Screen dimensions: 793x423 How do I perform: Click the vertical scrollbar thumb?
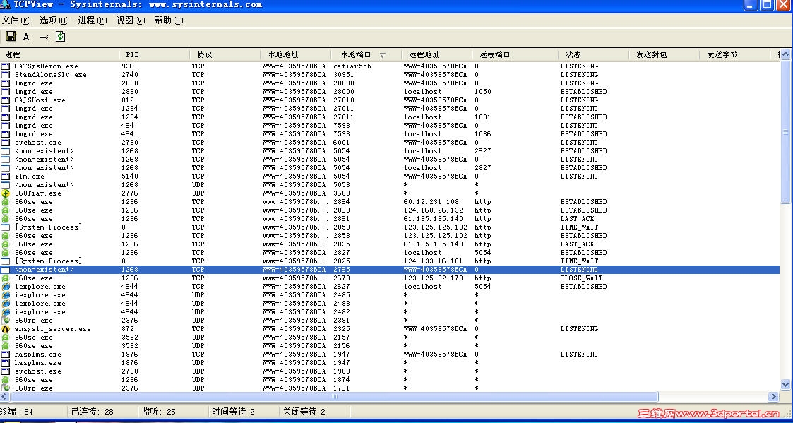coord(786,132)
